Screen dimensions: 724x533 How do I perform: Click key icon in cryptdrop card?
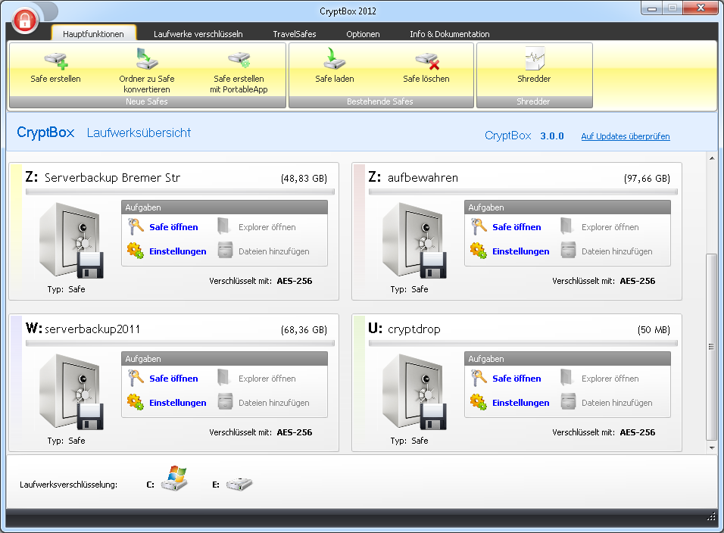tap(479, 378)
